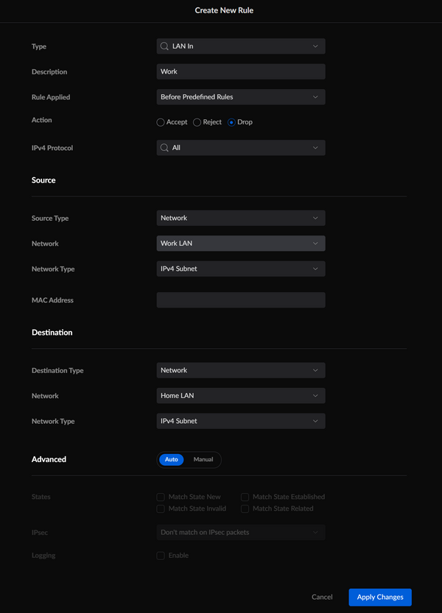The image size is (442, 613).
Task: Select the Accept action radio button
Action: [x=160, y=122]
